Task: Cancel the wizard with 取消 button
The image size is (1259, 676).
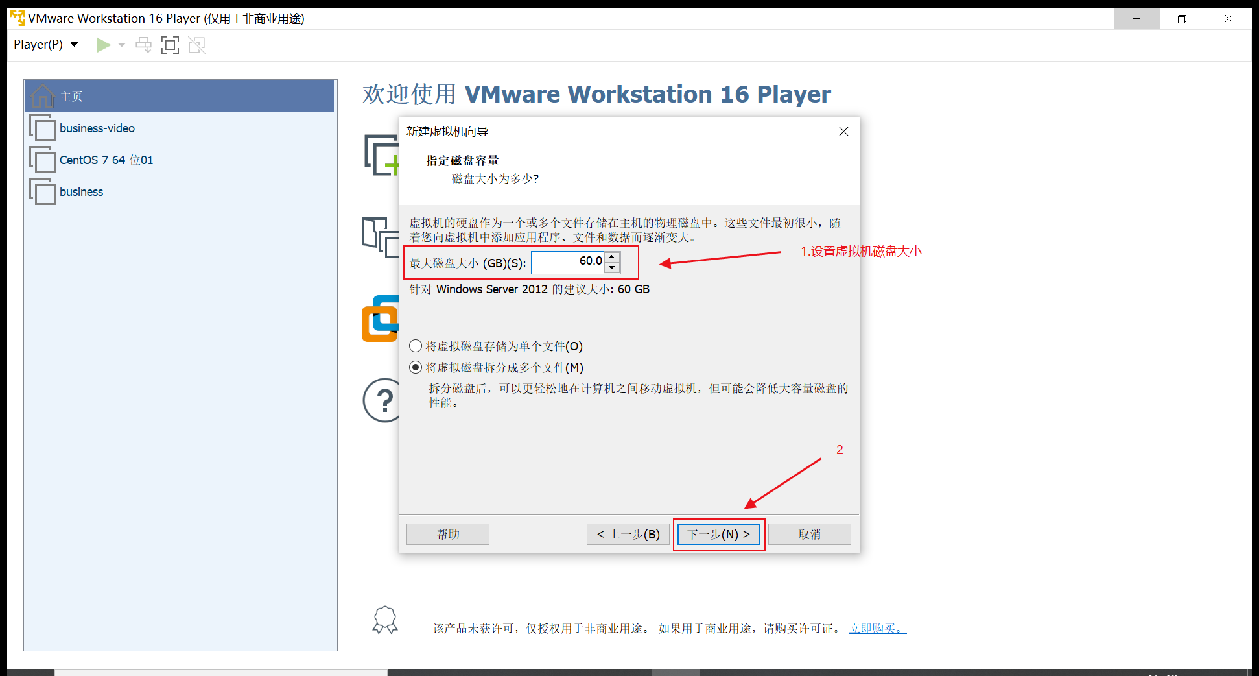Action: tap(810, 534)
